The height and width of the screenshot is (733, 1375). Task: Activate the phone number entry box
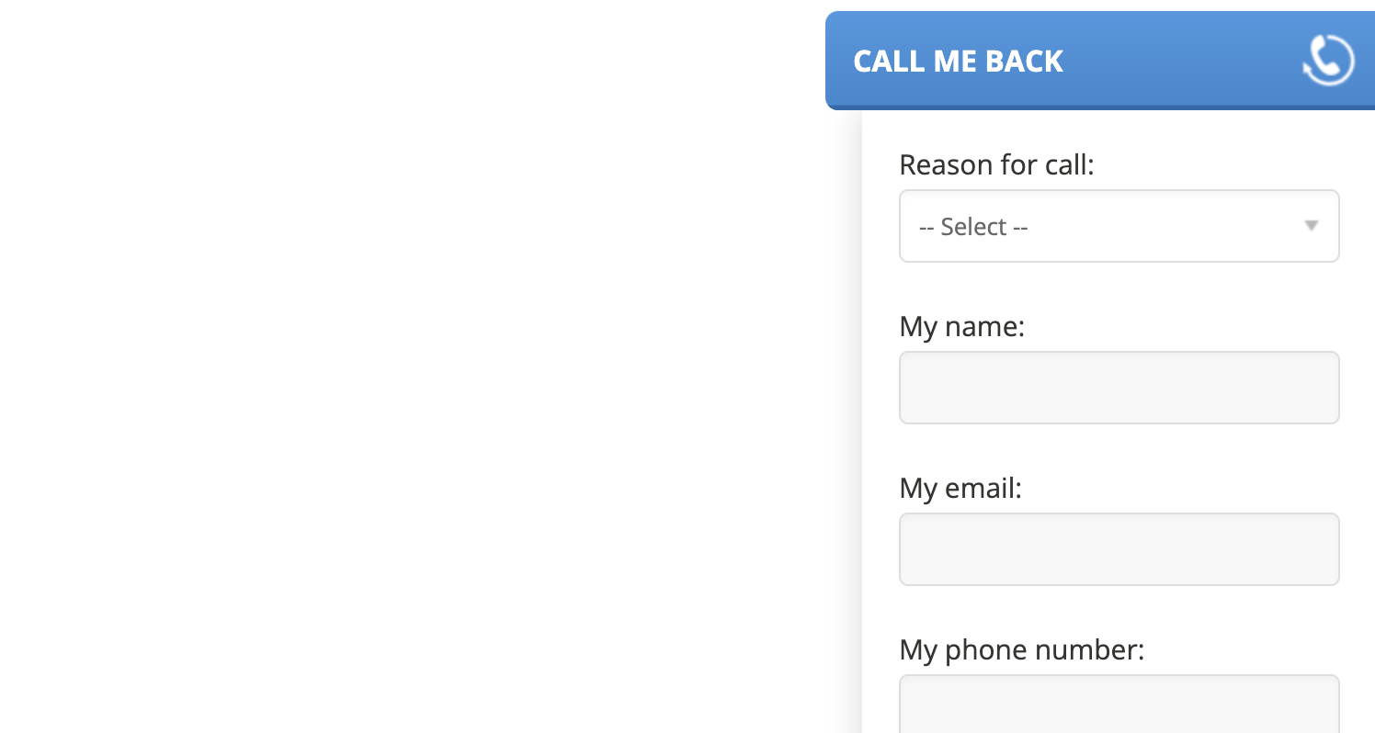(1119, 705)
